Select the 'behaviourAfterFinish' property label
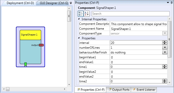This screenshot has height=93, width=174. (x=93, y=52)
